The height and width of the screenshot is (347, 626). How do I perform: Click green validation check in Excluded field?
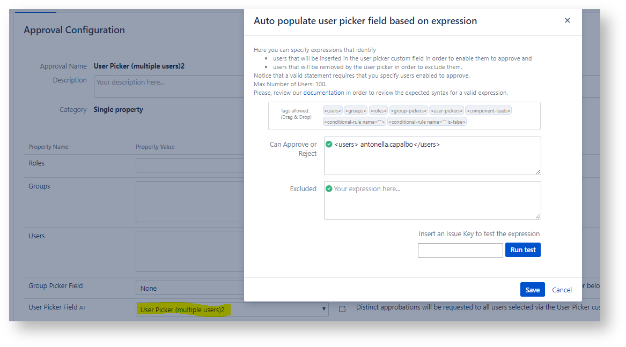(329, 188)
